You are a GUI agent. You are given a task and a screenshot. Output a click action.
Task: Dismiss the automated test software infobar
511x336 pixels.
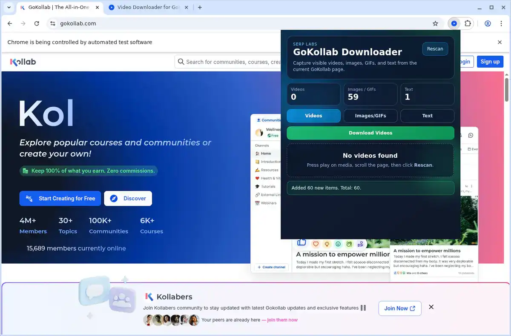click(x=500, y=42)
